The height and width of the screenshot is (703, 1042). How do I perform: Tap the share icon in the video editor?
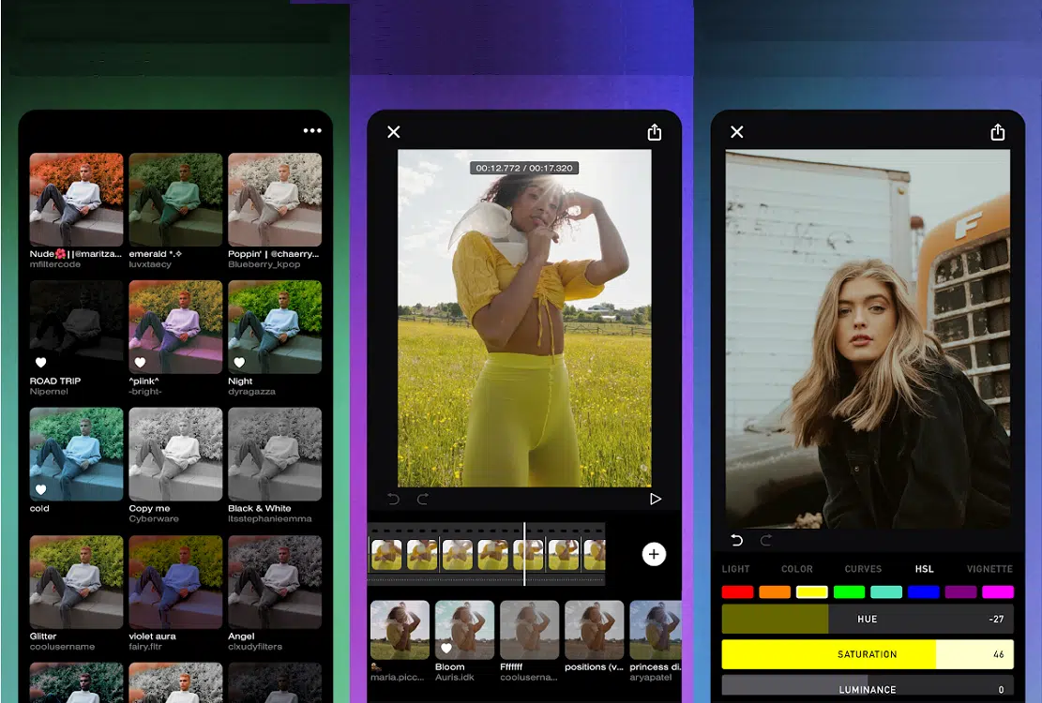(655, 132)
